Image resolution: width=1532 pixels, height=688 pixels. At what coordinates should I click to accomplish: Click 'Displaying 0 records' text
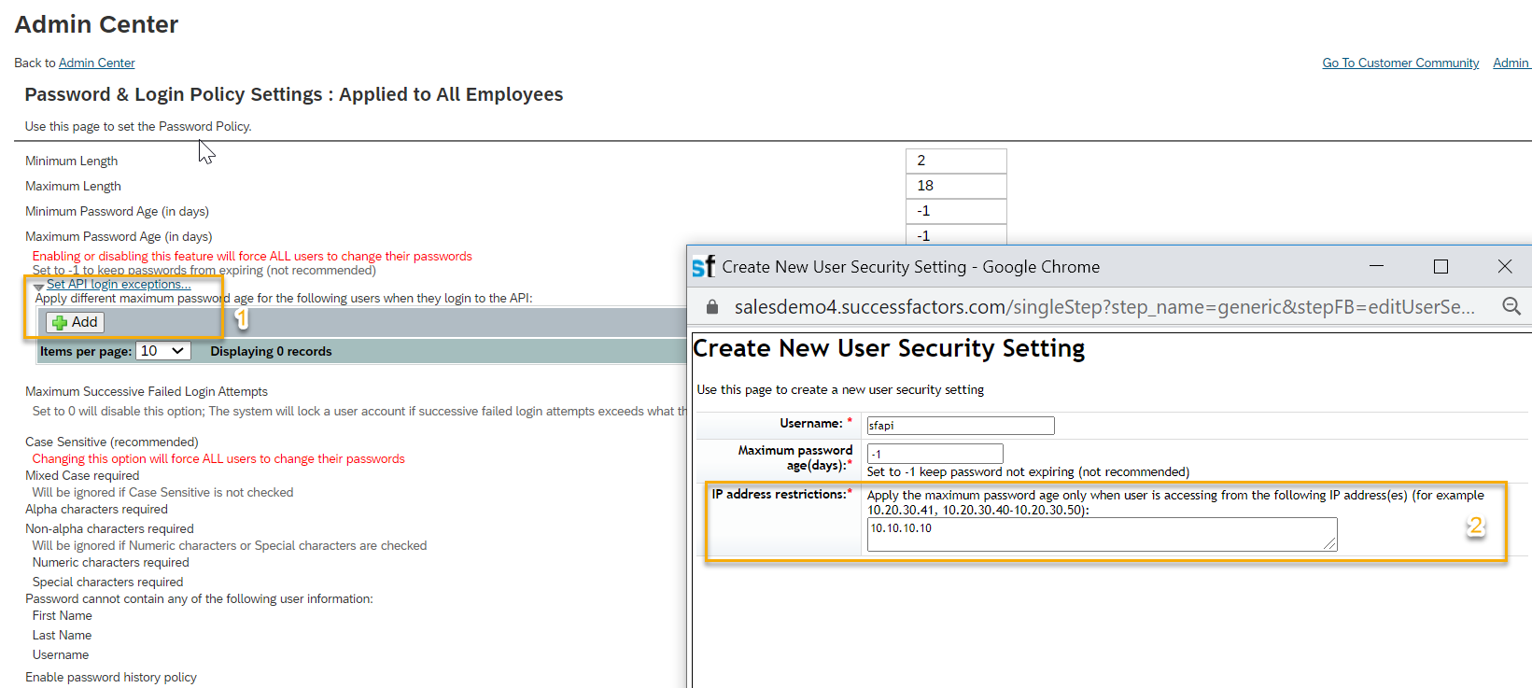click(271, 351)
